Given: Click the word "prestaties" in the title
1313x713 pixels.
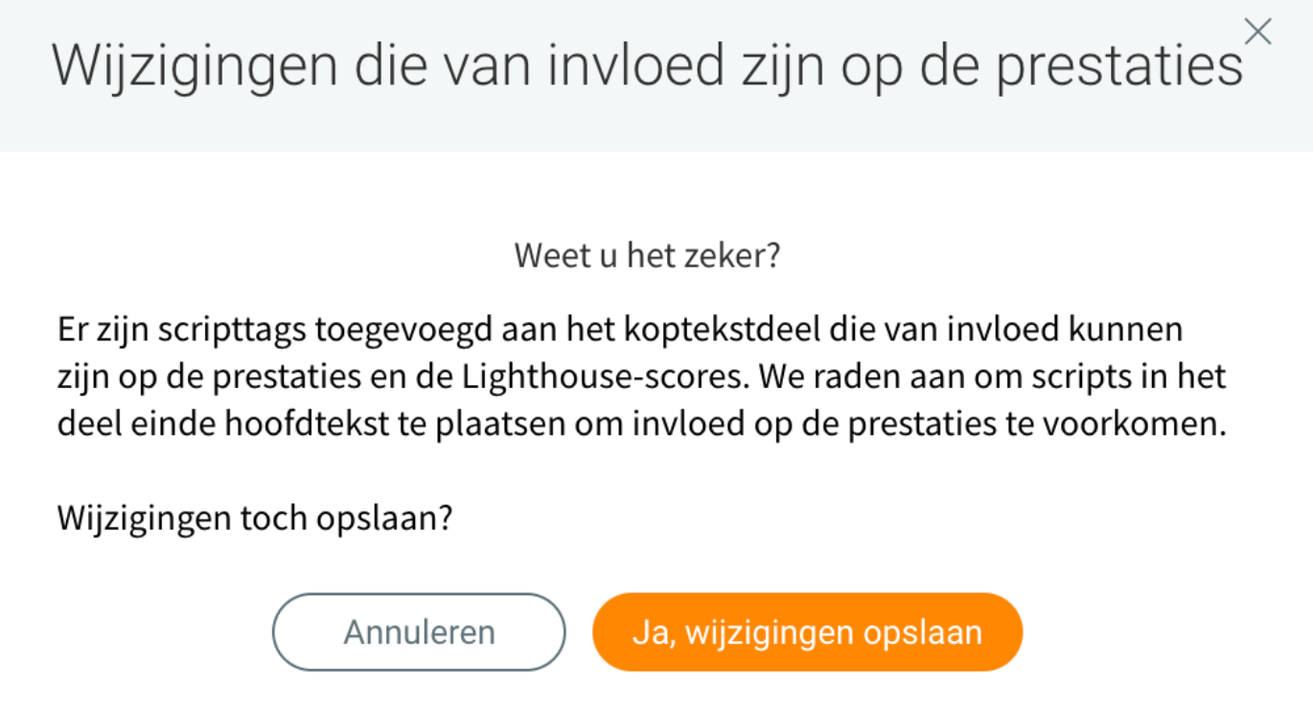Looking at the screenshot, I should [1119, 65].
